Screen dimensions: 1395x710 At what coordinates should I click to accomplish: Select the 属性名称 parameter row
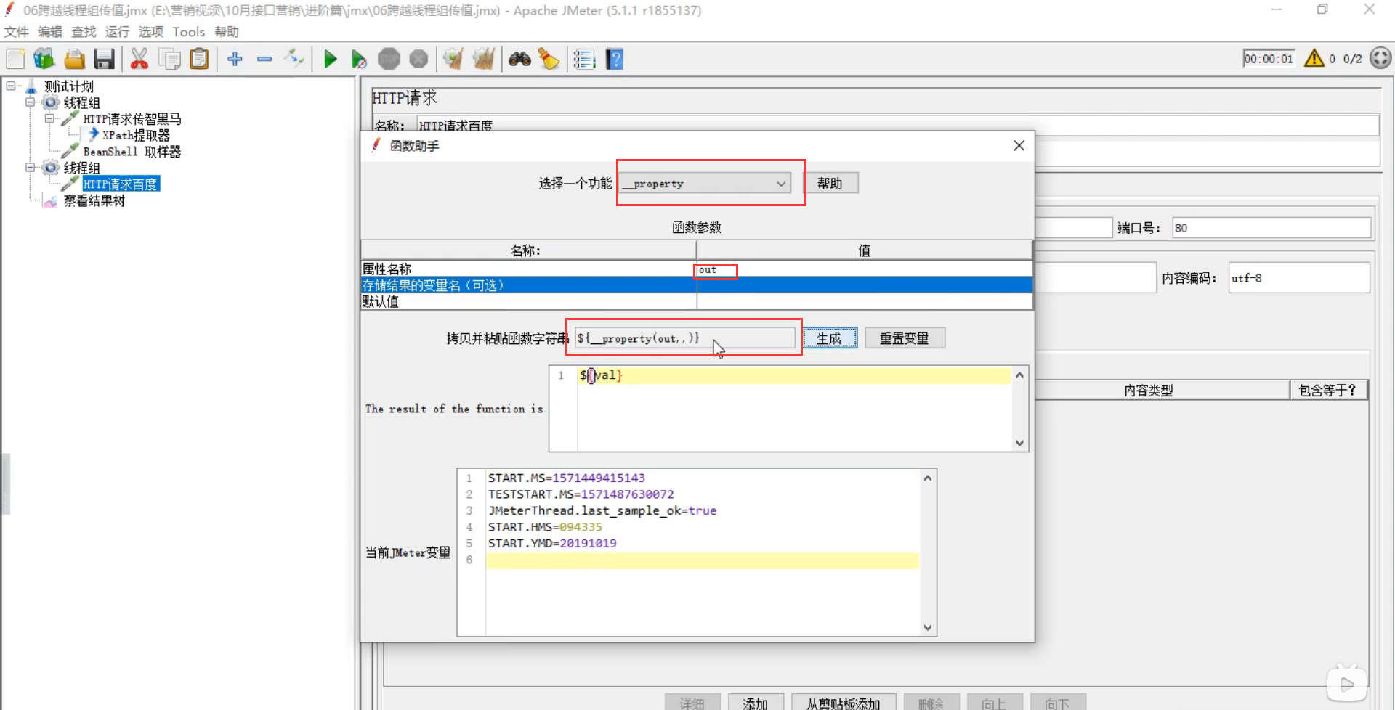coord(697,269)
